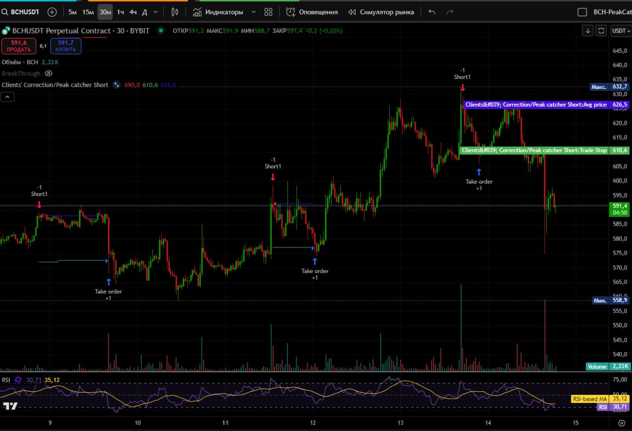
Task: Collapse the indicator legend with the chevron
Action: (x=7, y=97)
